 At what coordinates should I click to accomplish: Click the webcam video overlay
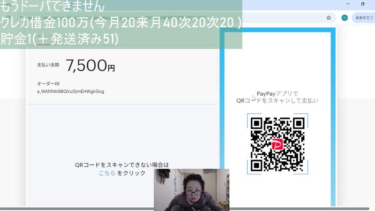[192, 190]
